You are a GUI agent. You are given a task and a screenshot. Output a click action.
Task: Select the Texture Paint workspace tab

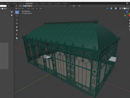[x=29, y=4]
